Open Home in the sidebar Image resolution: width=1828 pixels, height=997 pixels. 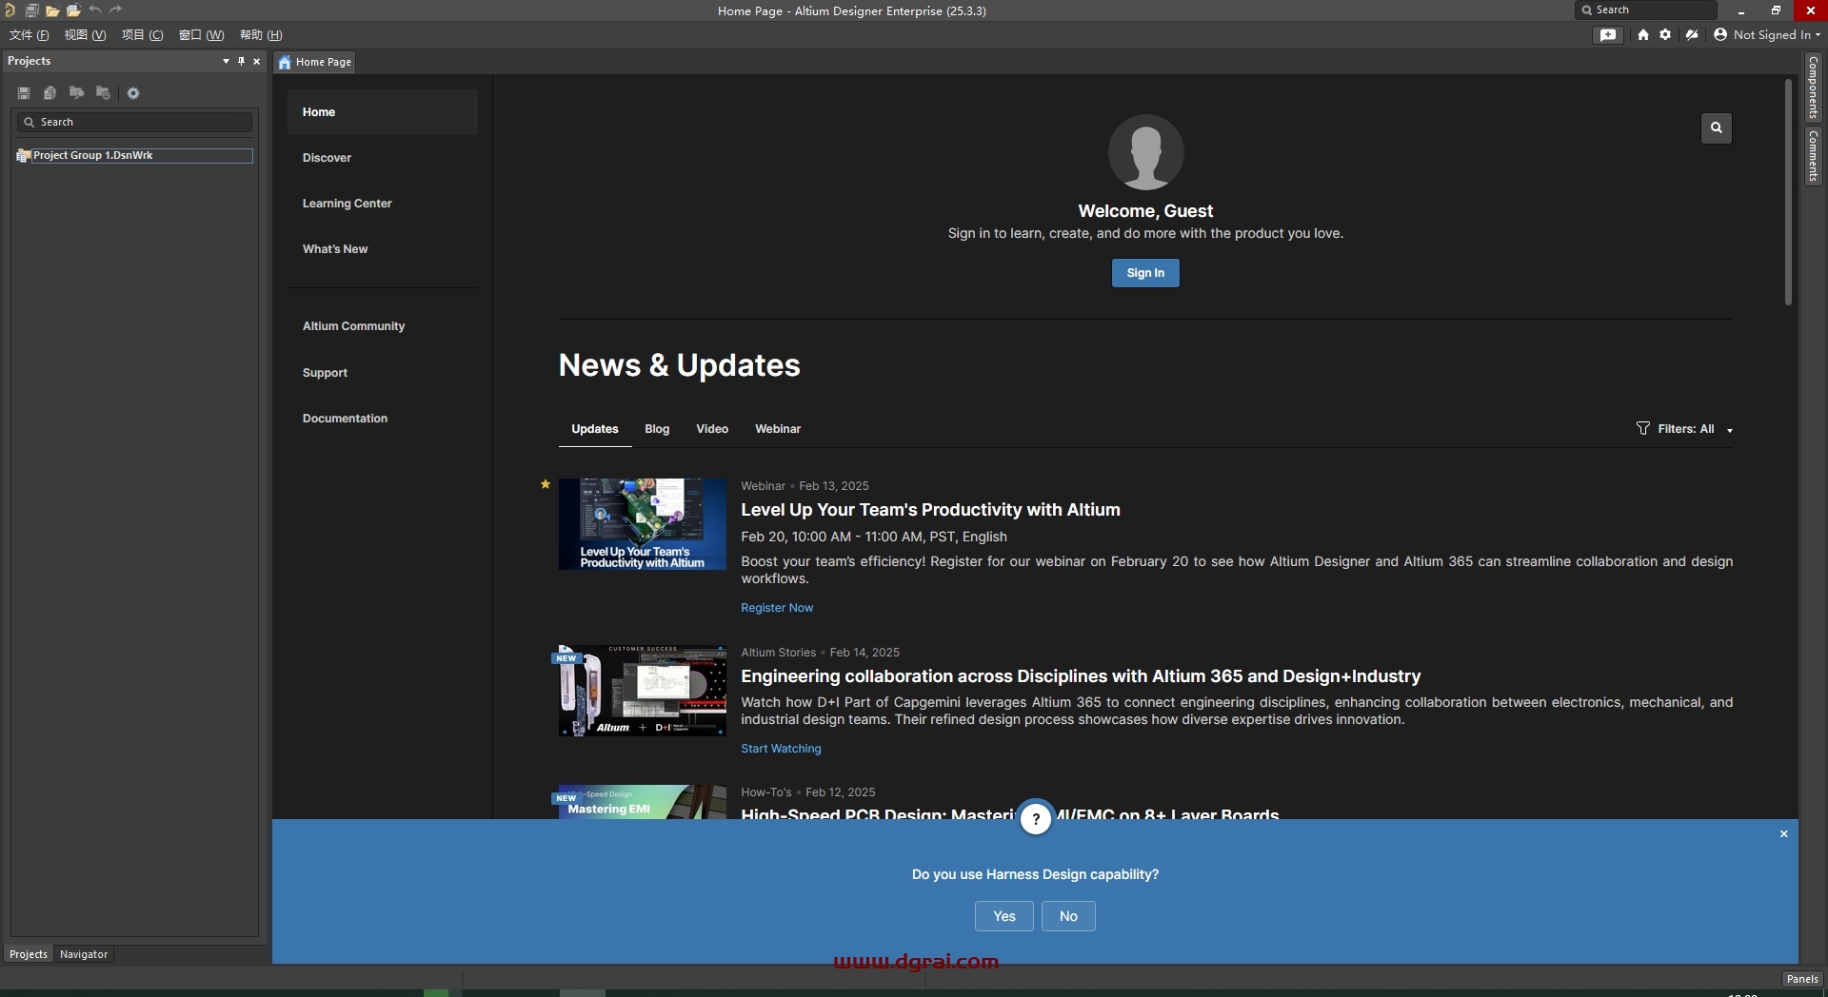point(383,112)
